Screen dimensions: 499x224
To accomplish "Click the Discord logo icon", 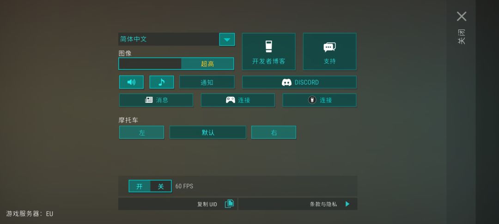I will coord(287,82).
